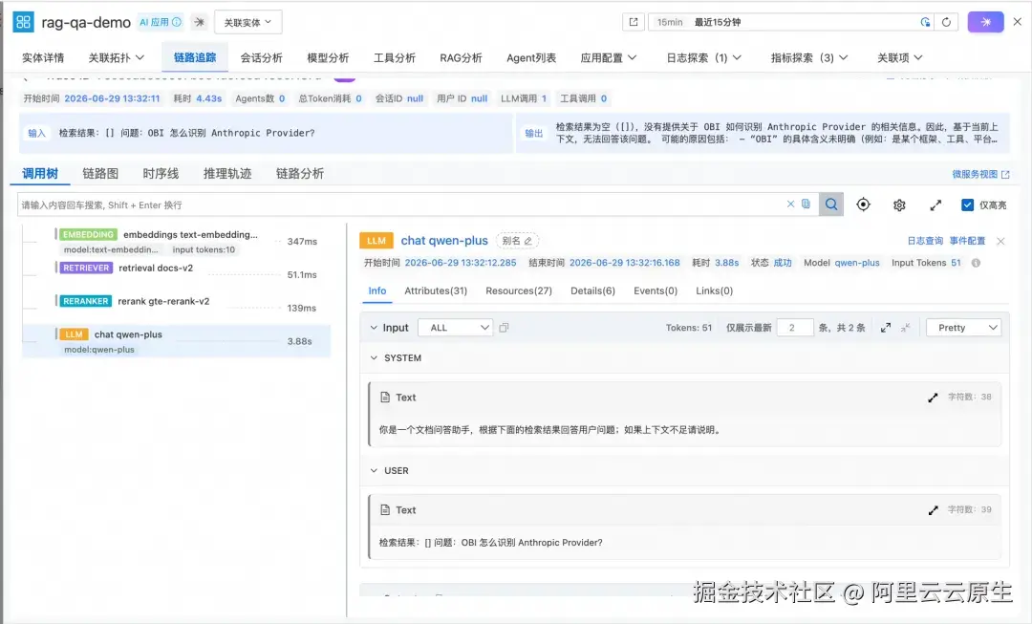Open the call tree settings gear
The height and width of the screenshot is (624, 1032).
tap(899, 205)
